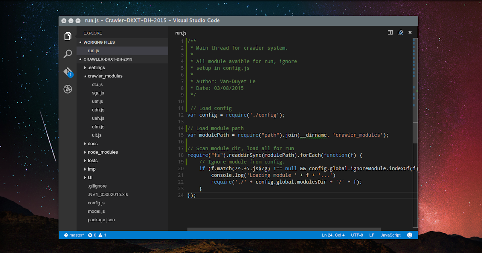Select the Explorer icon in the Activity Bar
Image resolution: width=482 pixels, height=253 pixels.
point(68,36)
